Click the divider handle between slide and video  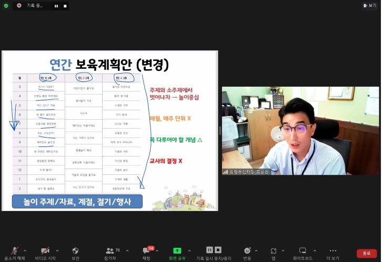[220, 131]
